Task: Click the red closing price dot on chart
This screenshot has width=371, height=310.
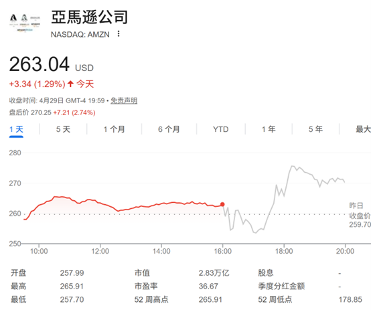Action: click(x=222, y=204)
